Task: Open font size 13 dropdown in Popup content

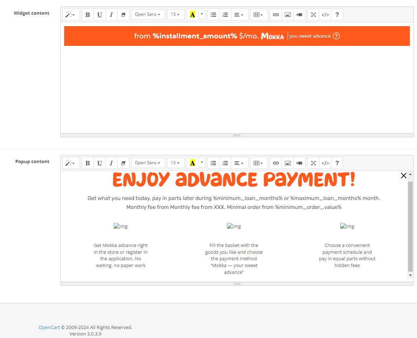Action: coord(175,163)
